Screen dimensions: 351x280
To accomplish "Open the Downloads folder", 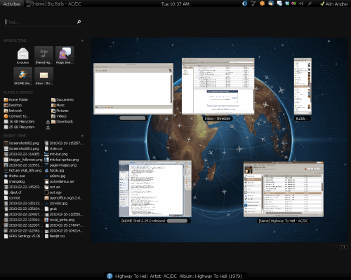I will pos(62,122).
